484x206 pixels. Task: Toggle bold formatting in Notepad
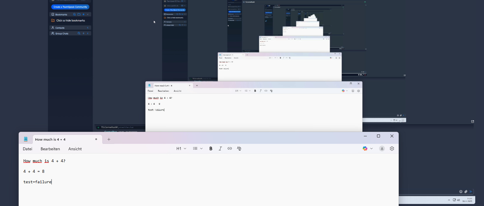click(x=211, y=149)
